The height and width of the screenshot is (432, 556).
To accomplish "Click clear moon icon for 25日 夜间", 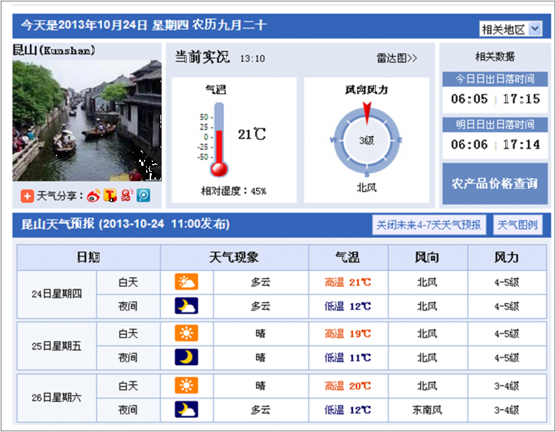I will coord(187,357).
